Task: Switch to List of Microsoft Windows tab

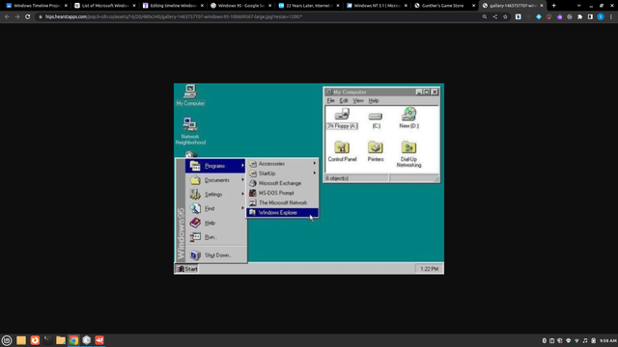Action: pos(104,6)
